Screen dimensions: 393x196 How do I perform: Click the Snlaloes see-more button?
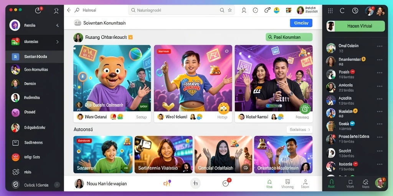tap(299, 129)
